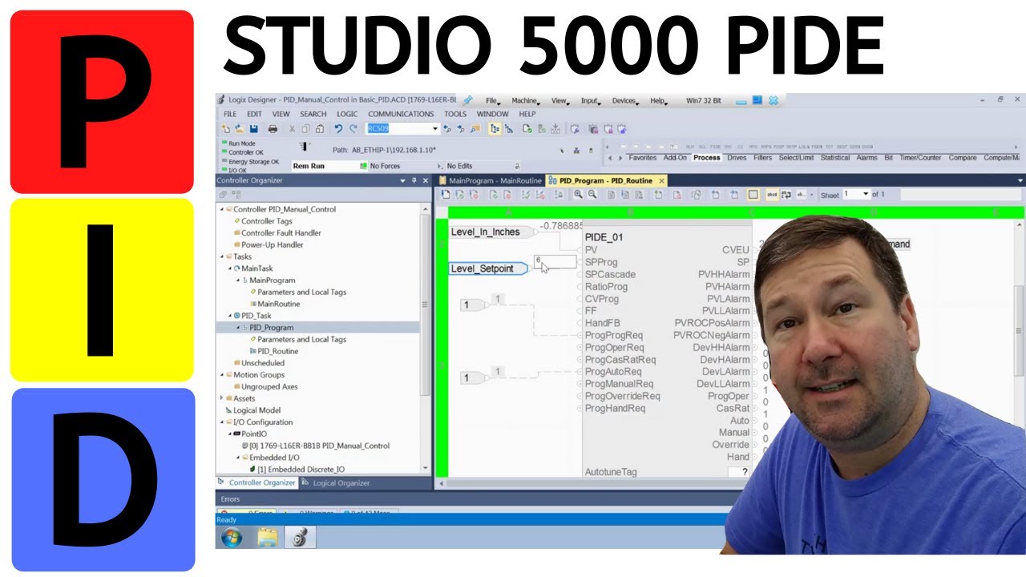
Task: Click the Zoom In magnifier icon
Action: click(x=580, y=195)
